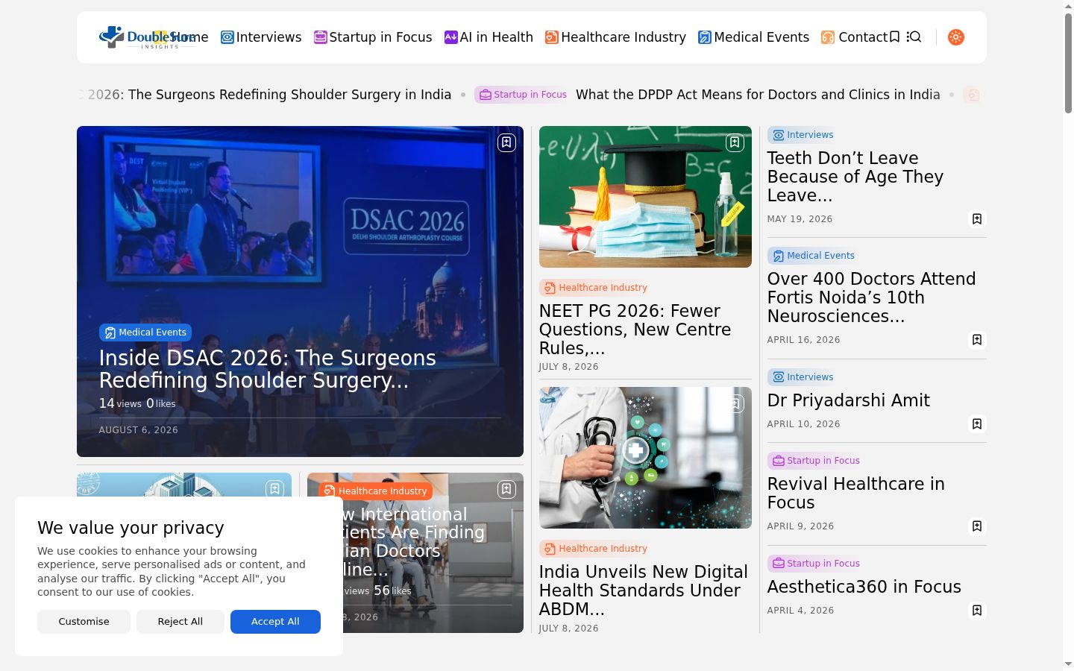Bookmark Revival Healthcare in Focus
The image size is (1074, 671).
coord(977,526)
